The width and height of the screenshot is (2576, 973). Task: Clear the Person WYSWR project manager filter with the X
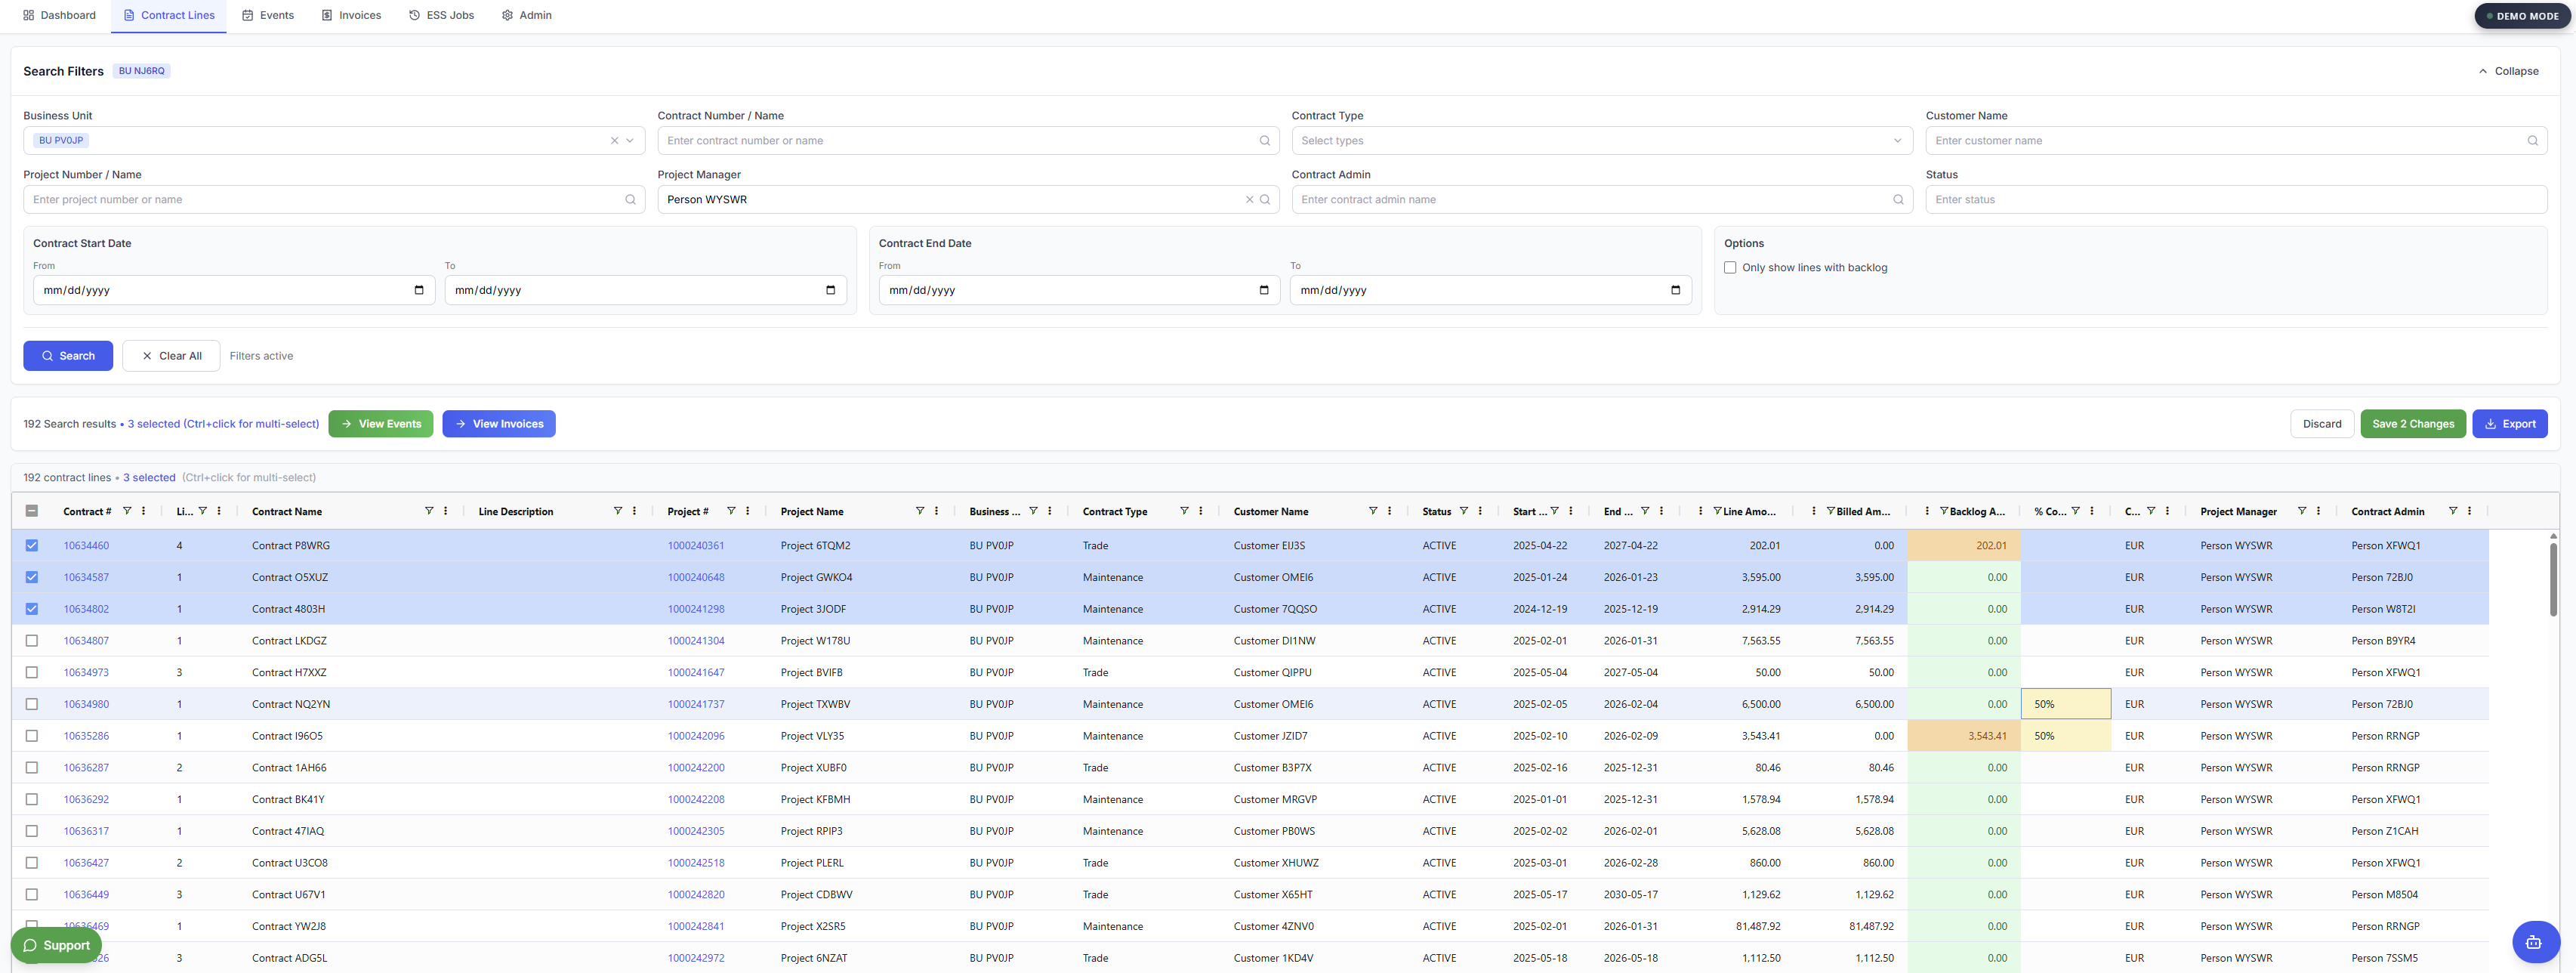click(1249, 199)
